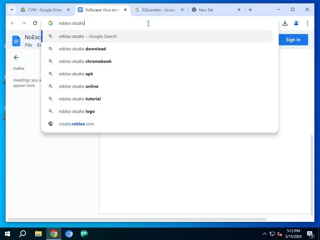320x240 pixels.
Task: Open the tab search dropdown arrow
Action: pyautogui.click(x=12, y=10)
